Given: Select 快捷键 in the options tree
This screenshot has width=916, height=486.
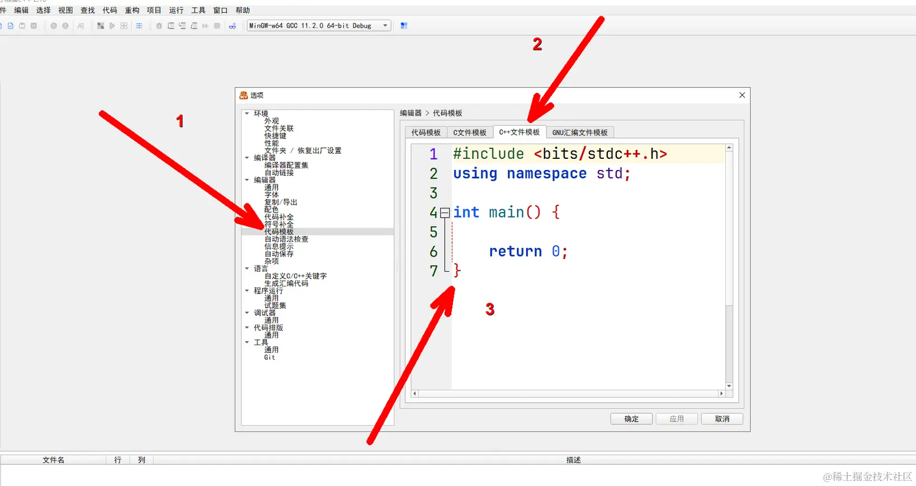Looking at the screenshot, I should coord(275,136).
